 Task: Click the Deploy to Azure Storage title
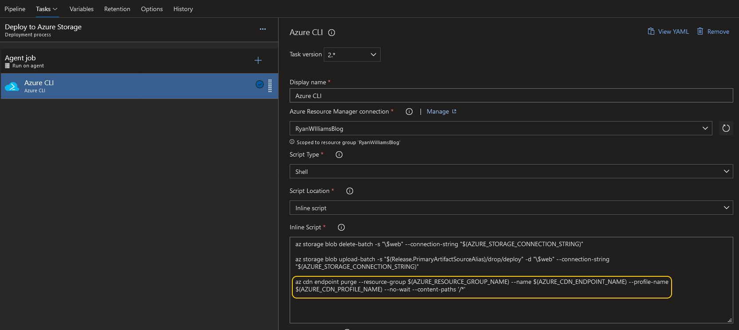(43, 27)
